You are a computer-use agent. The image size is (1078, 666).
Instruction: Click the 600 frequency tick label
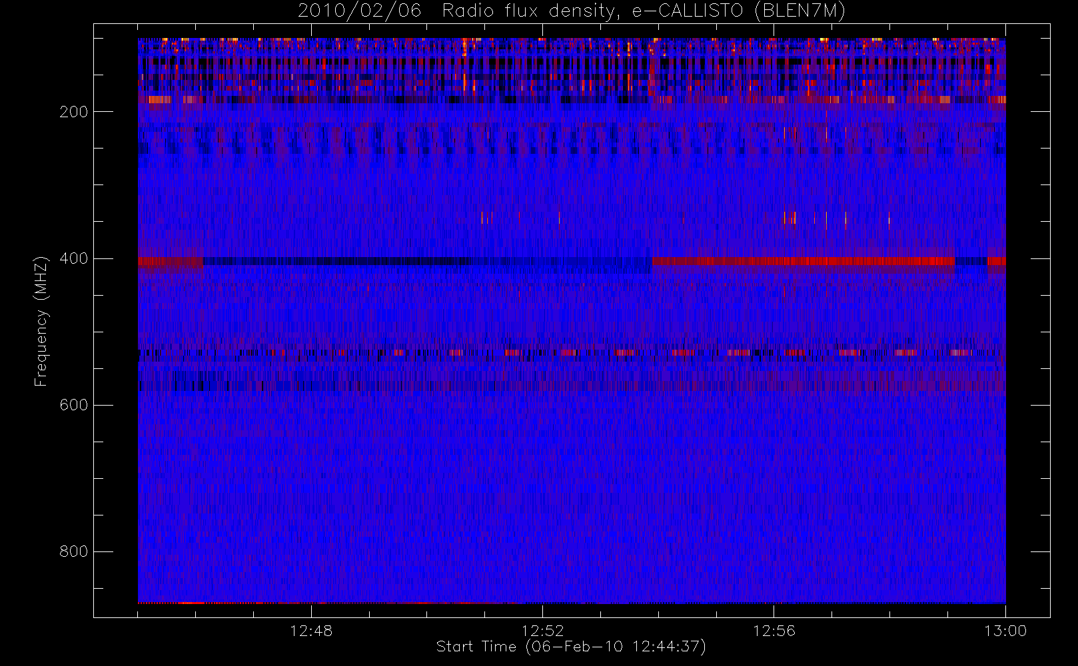coord(73,405)
